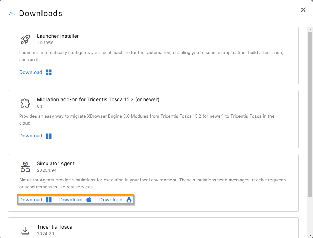Click the Simulator Agent network icon

click(x=25, y=167)
